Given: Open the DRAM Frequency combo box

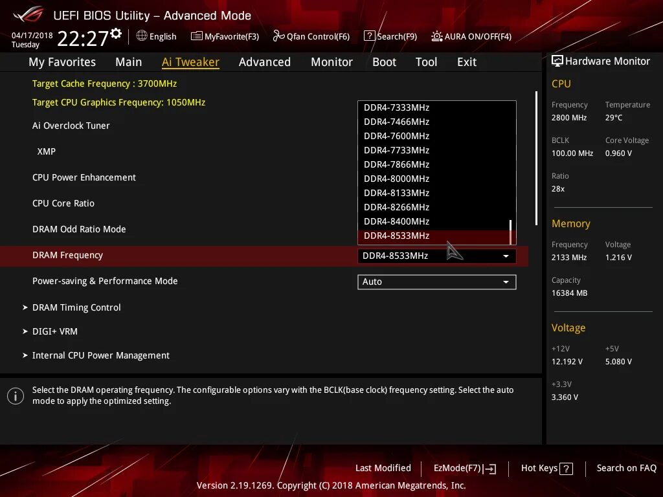Looking at the screenshot, I should 437,256.
